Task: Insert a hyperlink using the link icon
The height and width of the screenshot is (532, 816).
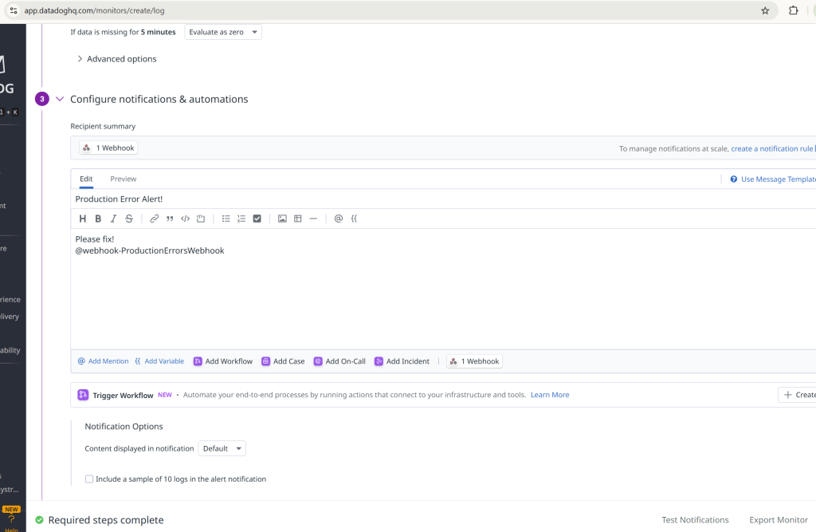Action: pos(155,219)
